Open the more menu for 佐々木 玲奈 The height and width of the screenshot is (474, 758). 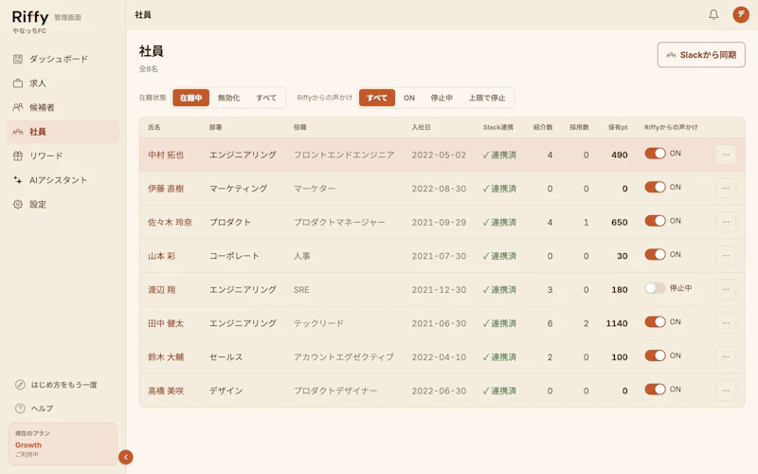(726, 222)
